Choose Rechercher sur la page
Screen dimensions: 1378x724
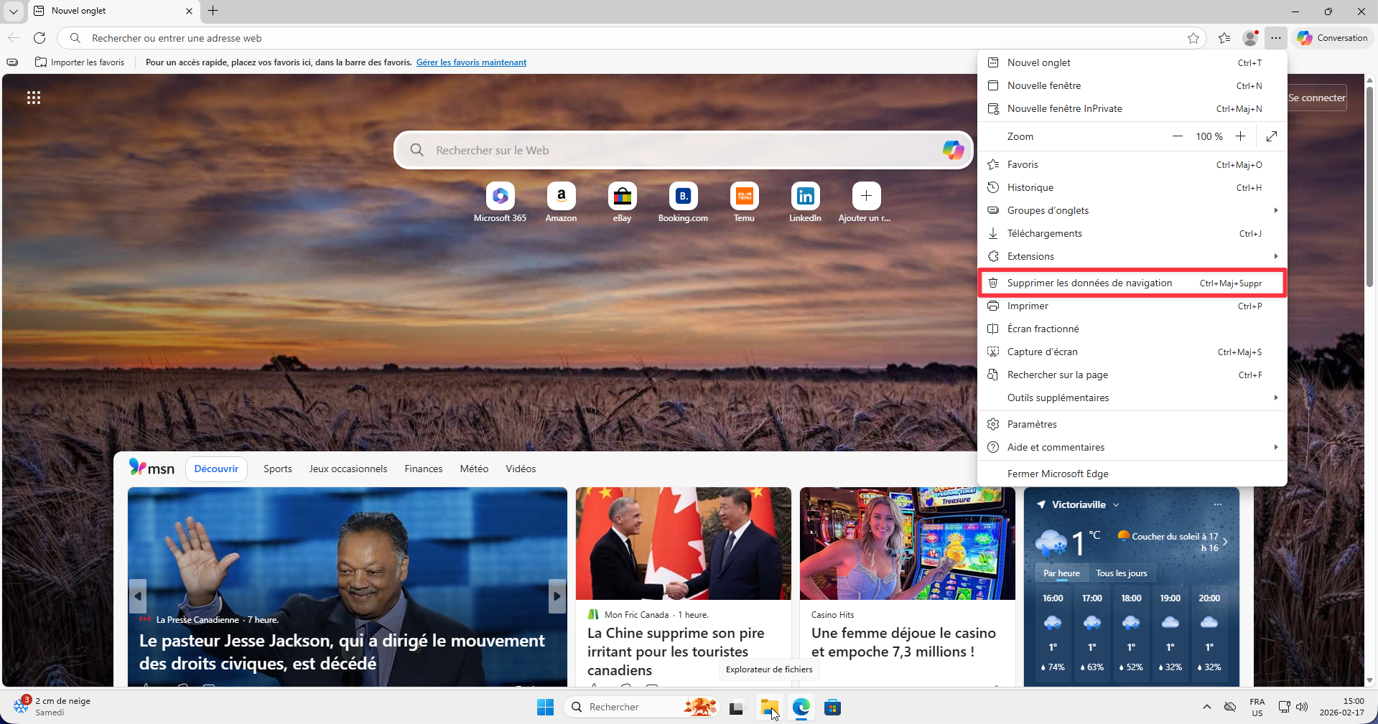1132,375
